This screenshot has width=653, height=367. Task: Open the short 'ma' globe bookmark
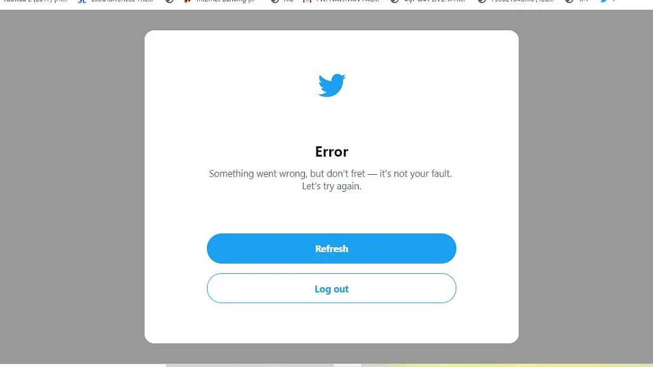283,1
